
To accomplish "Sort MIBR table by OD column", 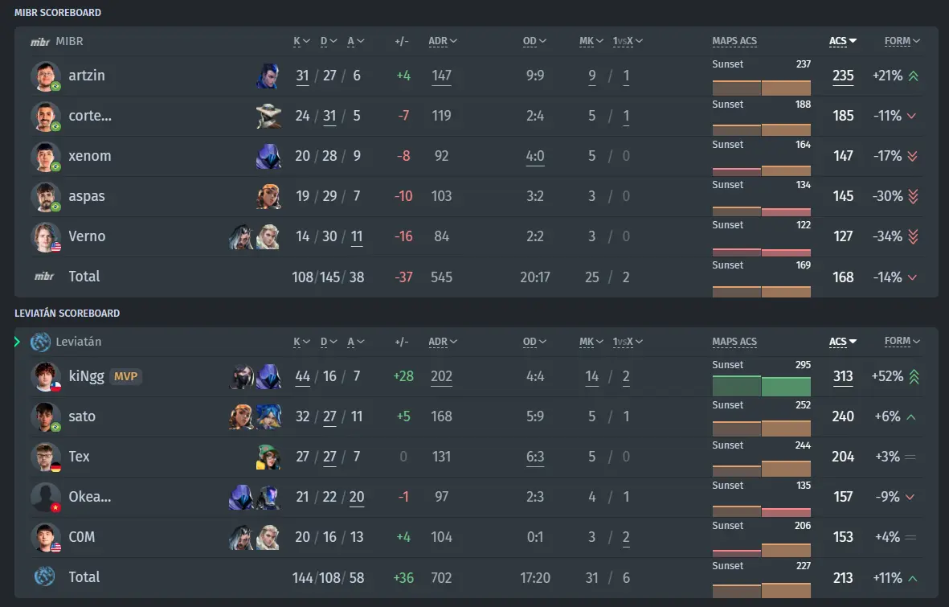I will pyautogui.click(x=534, y=41).
